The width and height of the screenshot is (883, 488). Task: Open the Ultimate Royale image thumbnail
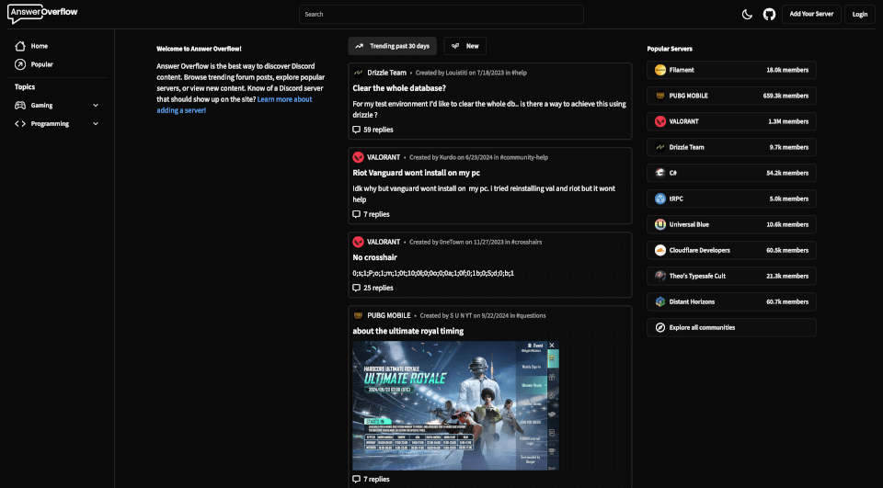[455, 405]
